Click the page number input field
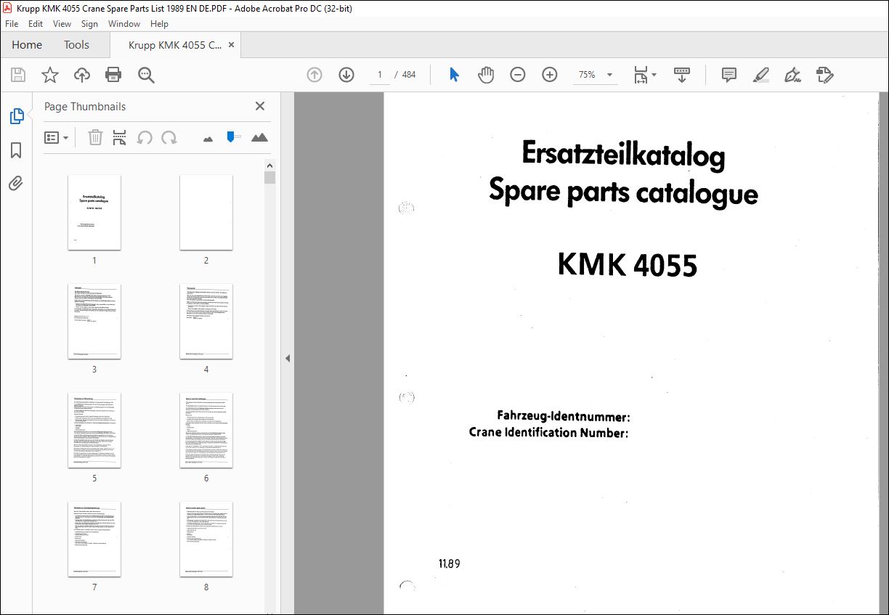Image resolution: width=889 pixels, height=615 pixels. [379, 75]
